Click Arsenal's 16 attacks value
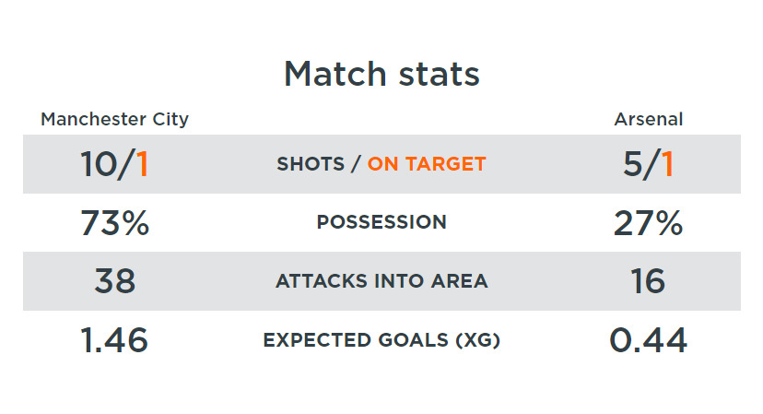763x414 pixels. pos(648,281)
